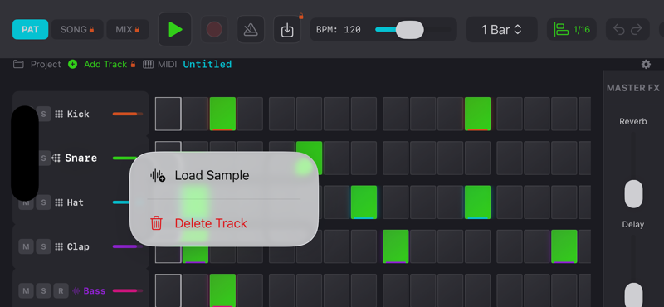Open the Project folder
The height and width of the screenshot is (307, 664).
pos(18,65)
